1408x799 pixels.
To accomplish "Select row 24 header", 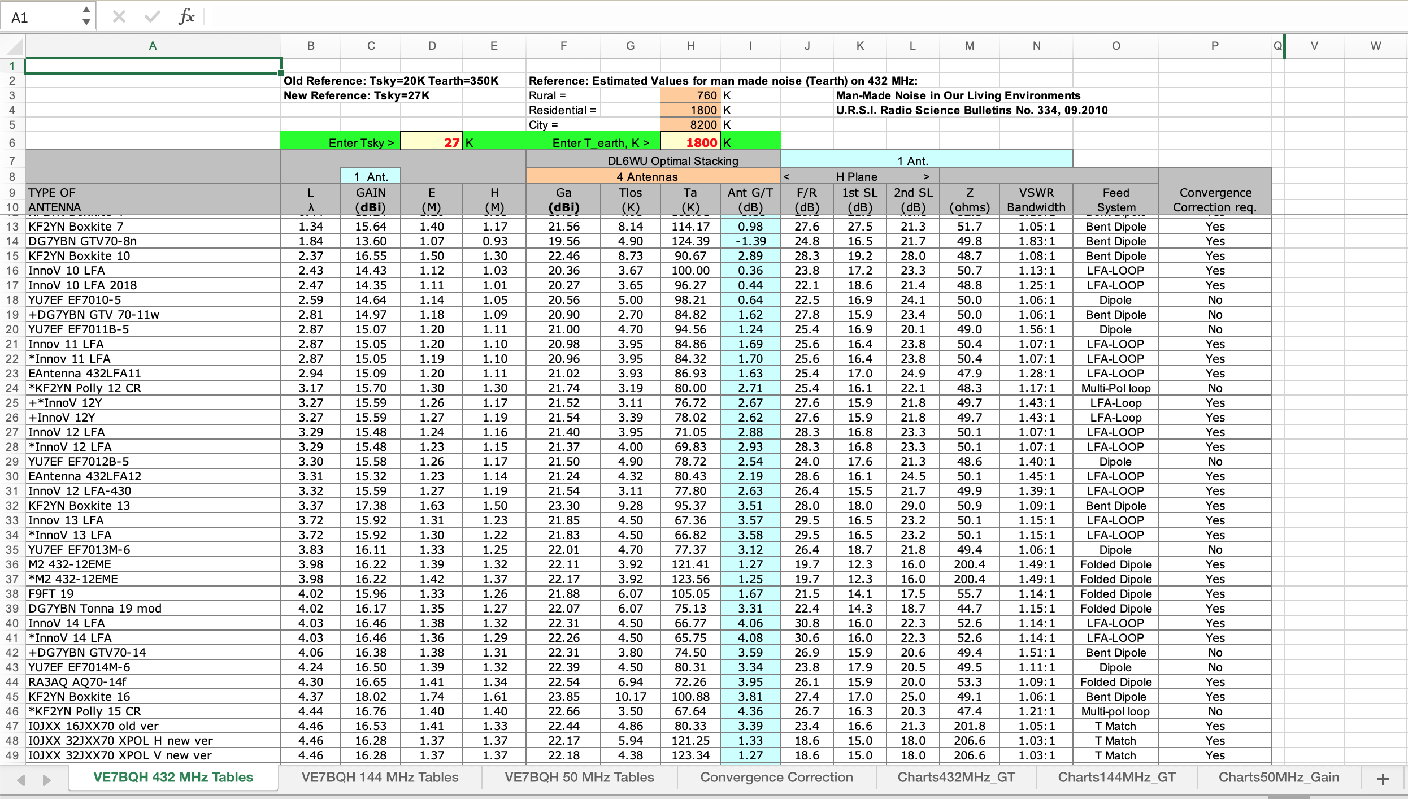I will point(12,388).
